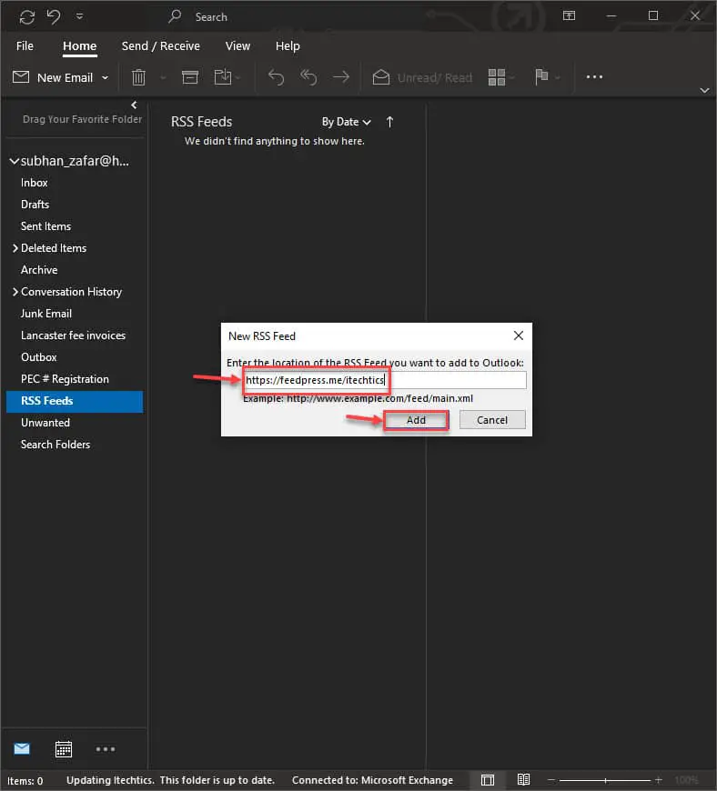
Task: Open the Sent Items folder
Action: (45, 226)
